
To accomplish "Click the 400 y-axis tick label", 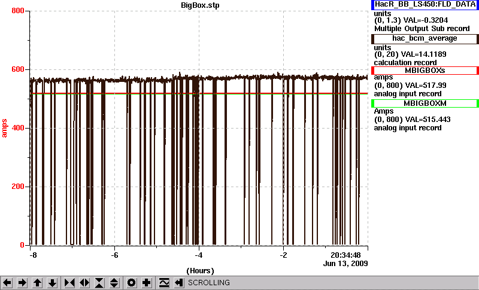I will click(18, 128).
